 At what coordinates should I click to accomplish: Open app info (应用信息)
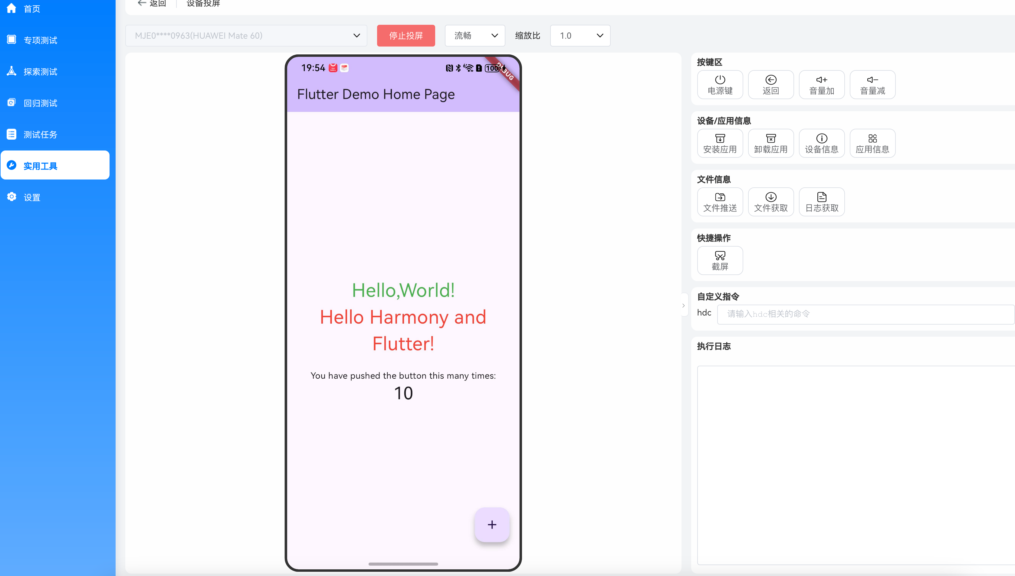click(x=872, y=143)
